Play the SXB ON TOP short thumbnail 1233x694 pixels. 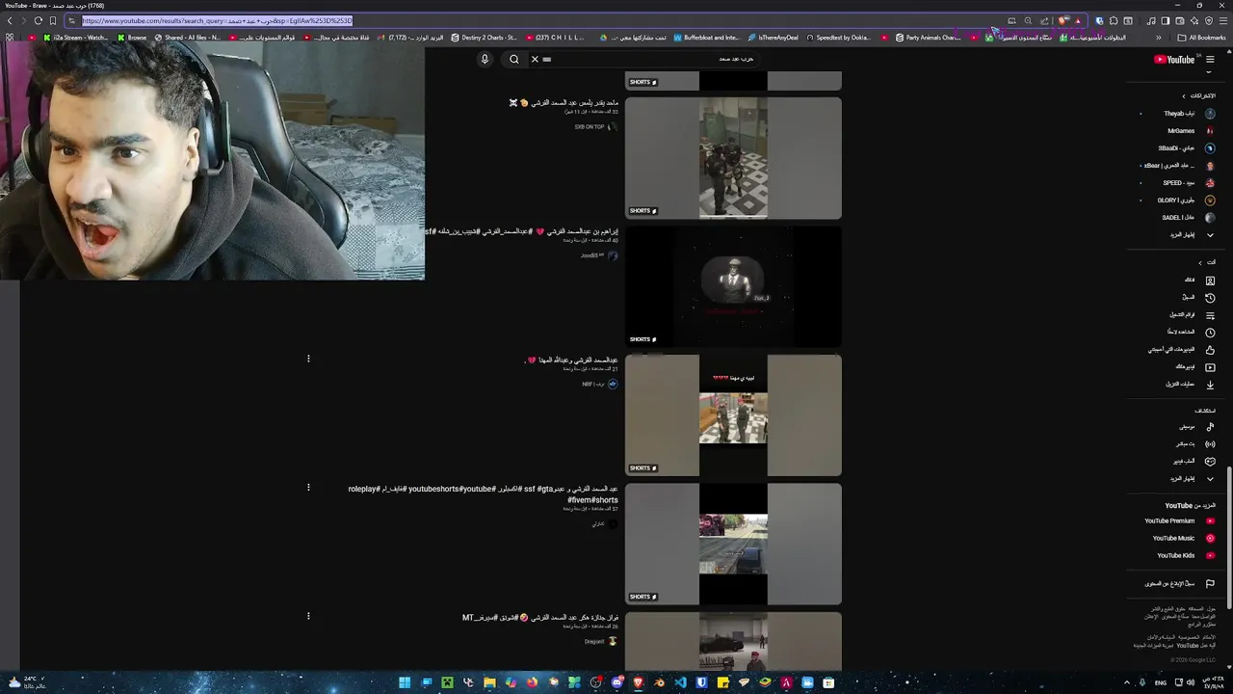733,158
